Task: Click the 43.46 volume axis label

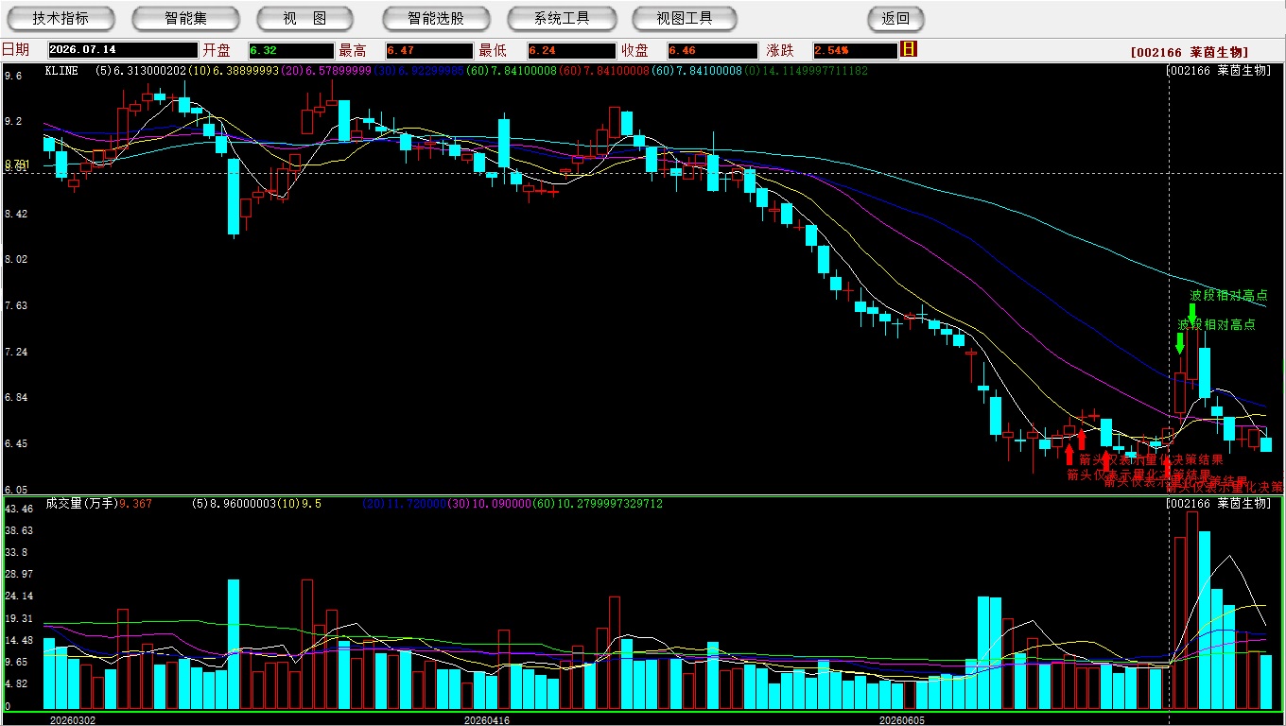Action: (18, 509)
